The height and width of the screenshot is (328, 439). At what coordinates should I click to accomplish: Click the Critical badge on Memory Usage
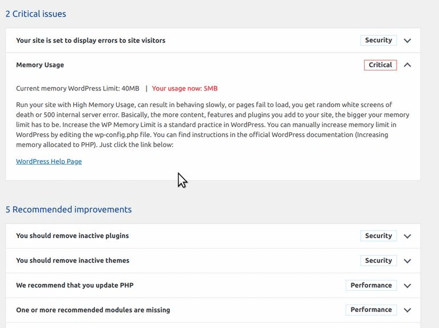click(380, 65)
